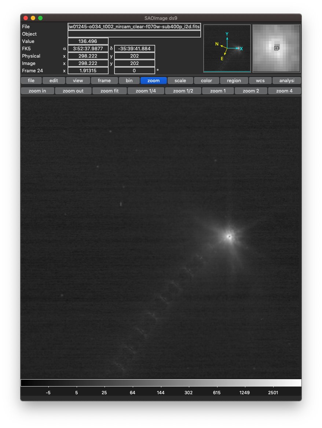Set zoom to 1/4

(146, 91)
